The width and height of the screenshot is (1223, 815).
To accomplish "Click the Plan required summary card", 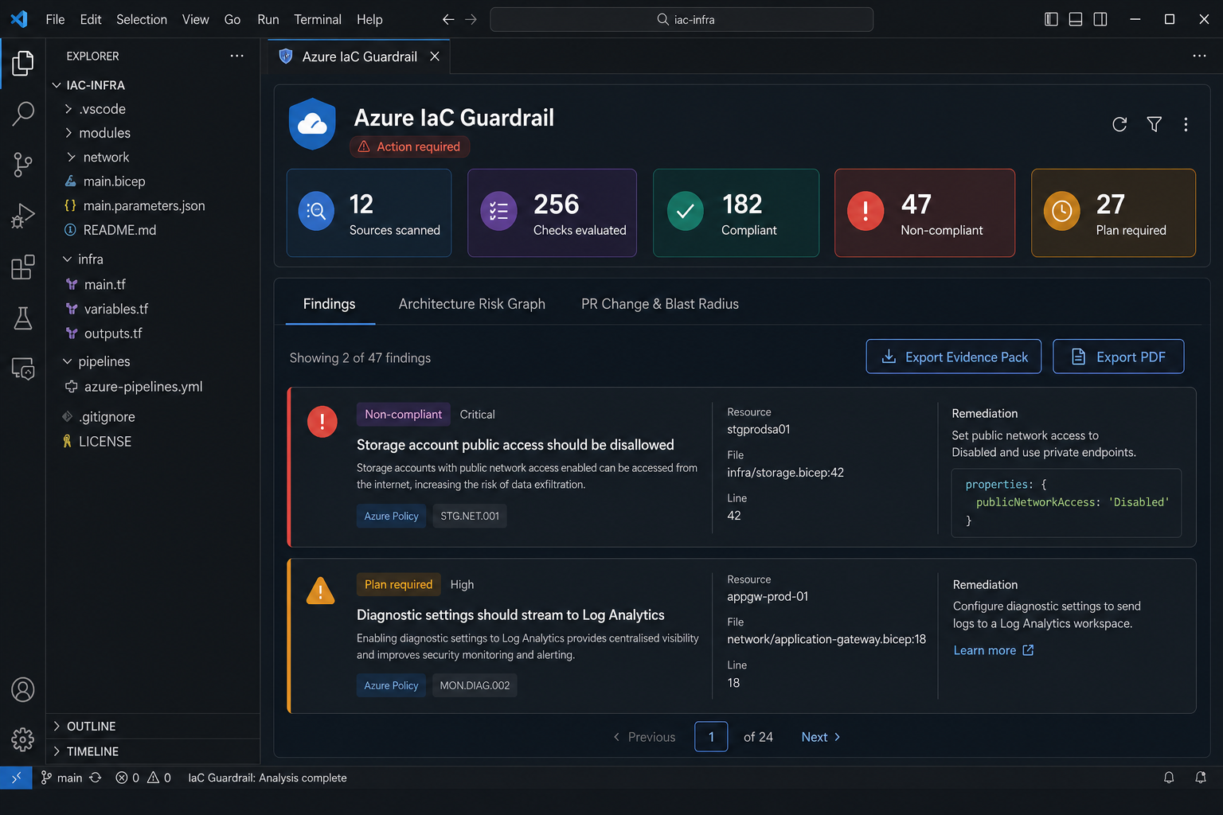I will (x=1113, y=213).
